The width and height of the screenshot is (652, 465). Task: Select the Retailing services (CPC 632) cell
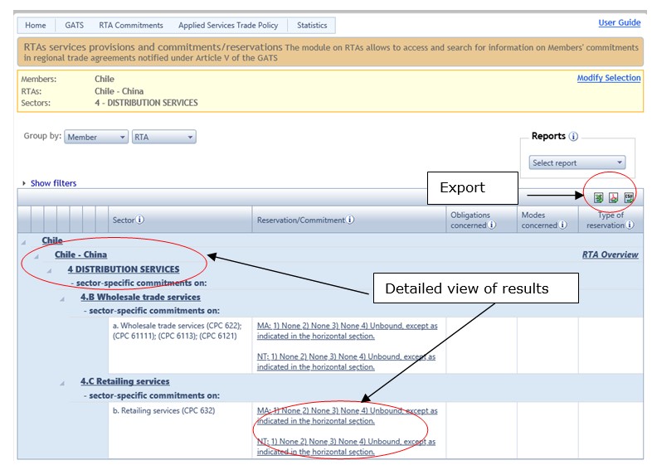tap(180, 430)
